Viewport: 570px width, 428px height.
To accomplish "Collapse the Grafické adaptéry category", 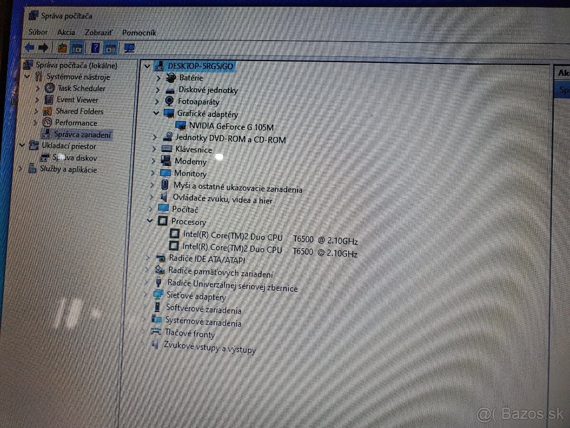I will pos(157,114).
